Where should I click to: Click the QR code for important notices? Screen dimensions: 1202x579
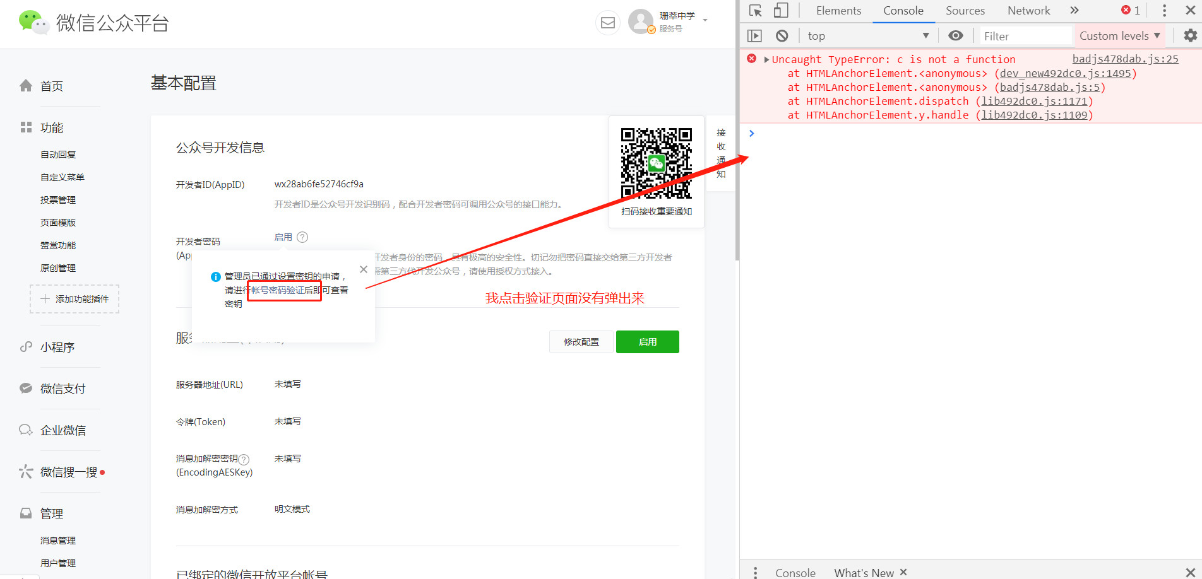[x=657, y=163]
